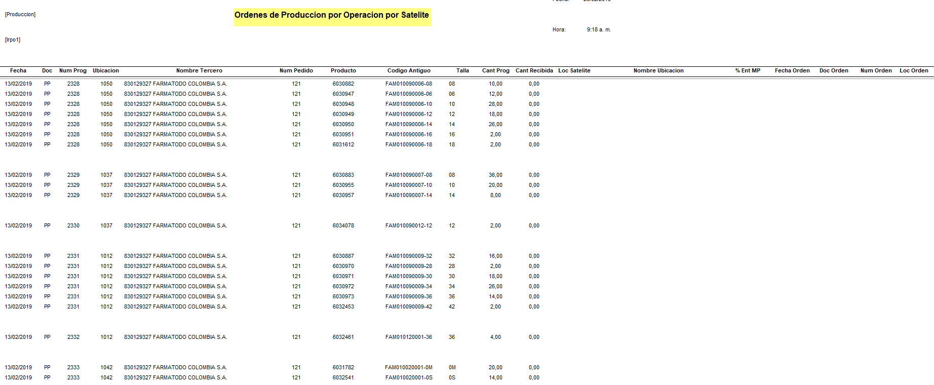
Task: Click old code FAM010090012-12
Action: 409,225
